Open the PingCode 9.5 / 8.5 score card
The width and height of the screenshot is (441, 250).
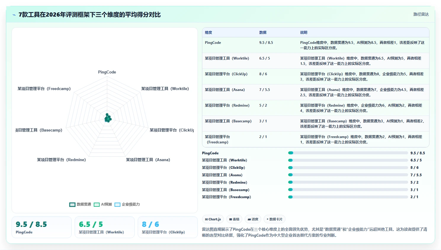pos(41,227)
